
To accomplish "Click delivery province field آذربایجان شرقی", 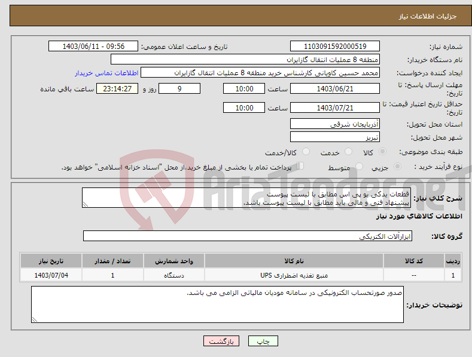I will [335, 124].
